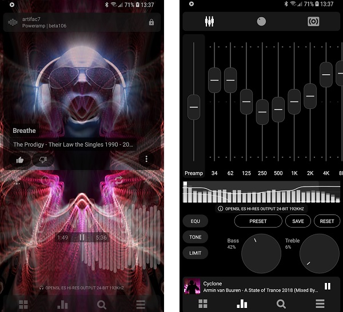Pause Breathe between 1:49 and 5:36
This screenshot has height=312, width=343.
click(82, 237)
